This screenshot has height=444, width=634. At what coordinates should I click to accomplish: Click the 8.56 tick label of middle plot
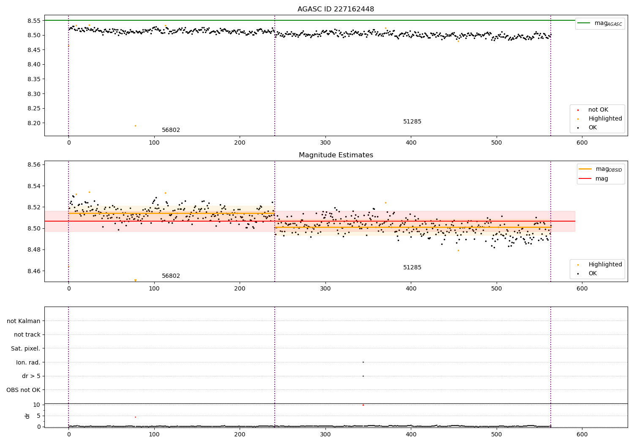[x=34, y=164]
